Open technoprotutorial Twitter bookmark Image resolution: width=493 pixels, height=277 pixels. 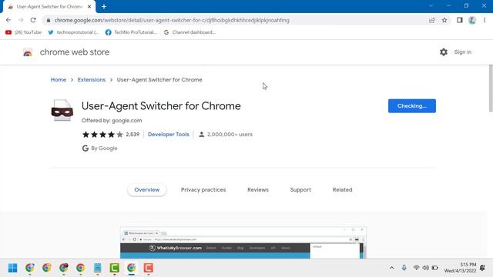point(73,32)
